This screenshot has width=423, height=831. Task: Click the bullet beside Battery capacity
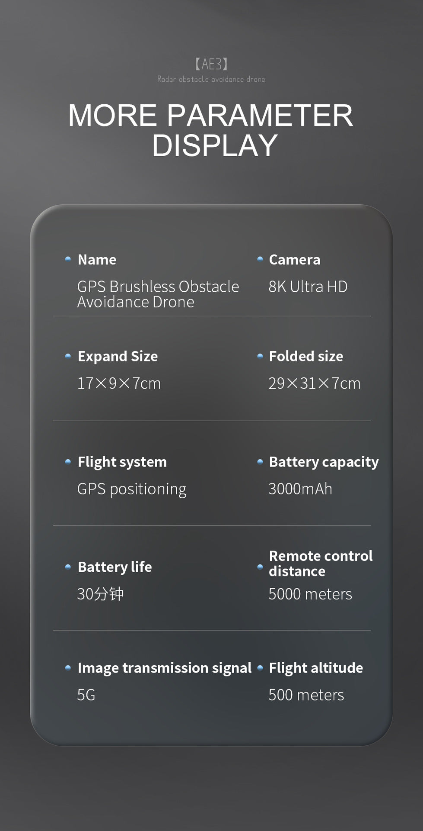260,462
